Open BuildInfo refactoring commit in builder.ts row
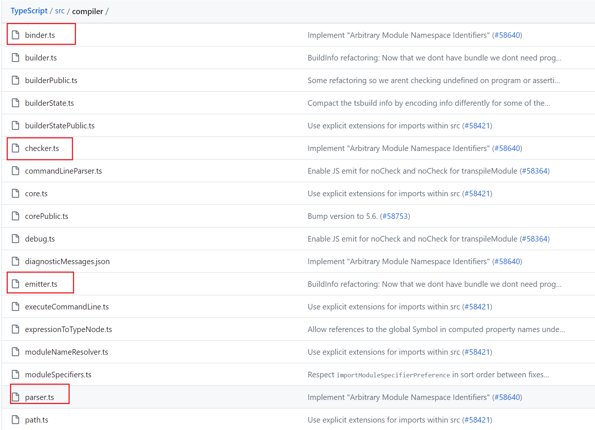 [x=435, y=58]
